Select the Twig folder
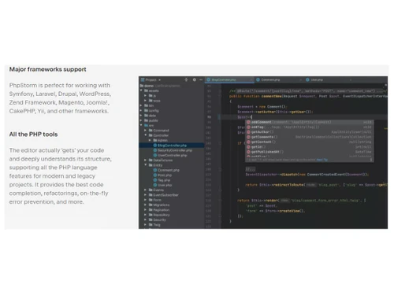This screenshot has width=394, height=295. coord(154,225)
